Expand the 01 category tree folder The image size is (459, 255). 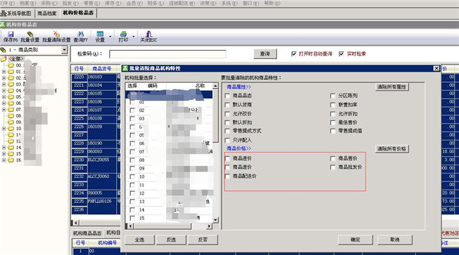3,72
